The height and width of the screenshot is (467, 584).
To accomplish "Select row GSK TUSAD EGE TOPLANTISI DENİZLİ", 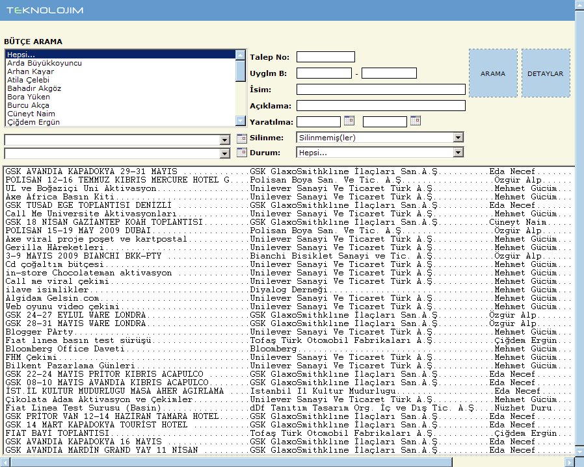I will pyautogui.click(x=289, y=205).
